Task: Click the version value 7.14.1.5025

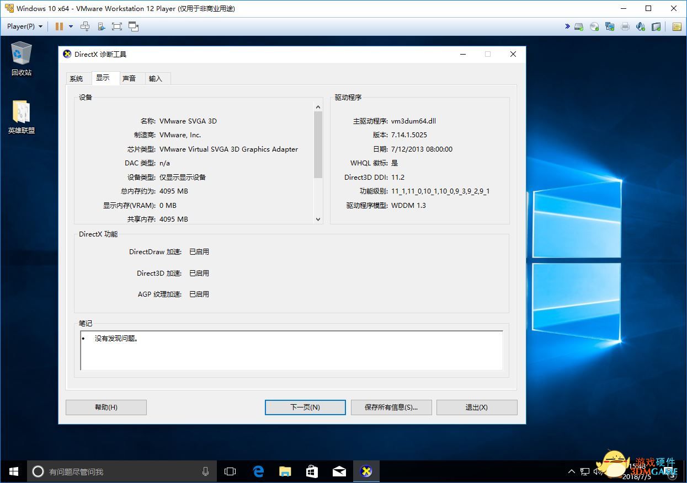Action: (x=409, y=135)
